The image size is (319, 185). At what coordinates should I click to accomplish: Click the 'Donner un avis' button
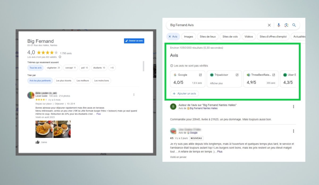(134, 41)
